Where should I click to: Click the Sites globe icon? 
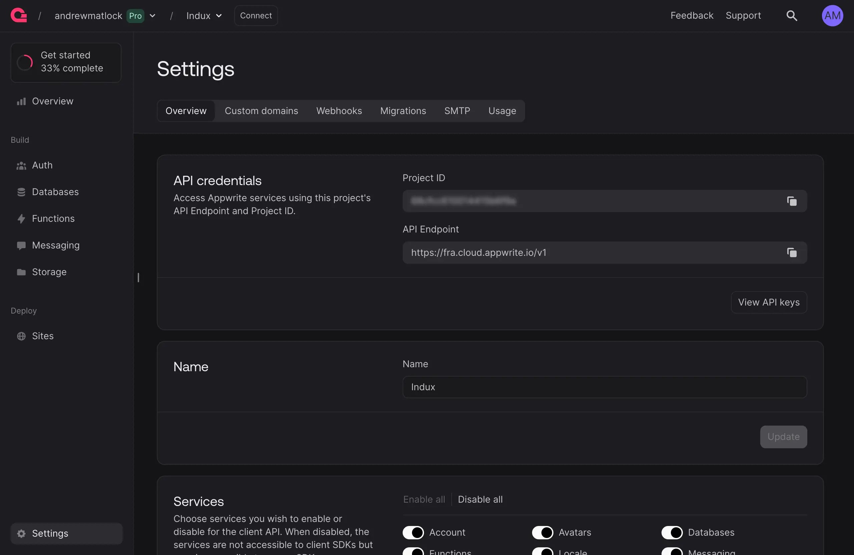coord(21,336)
